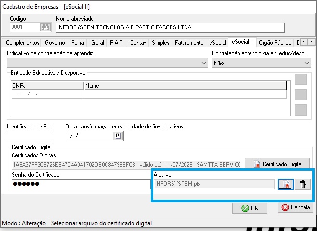
Task: Go to the Complementos tab
Action: (x=22, y=43)
